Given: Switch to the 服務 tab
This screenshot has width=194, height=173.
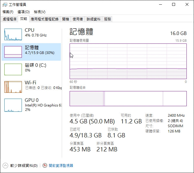Looking at the screenshot, I should coord(107,19).
